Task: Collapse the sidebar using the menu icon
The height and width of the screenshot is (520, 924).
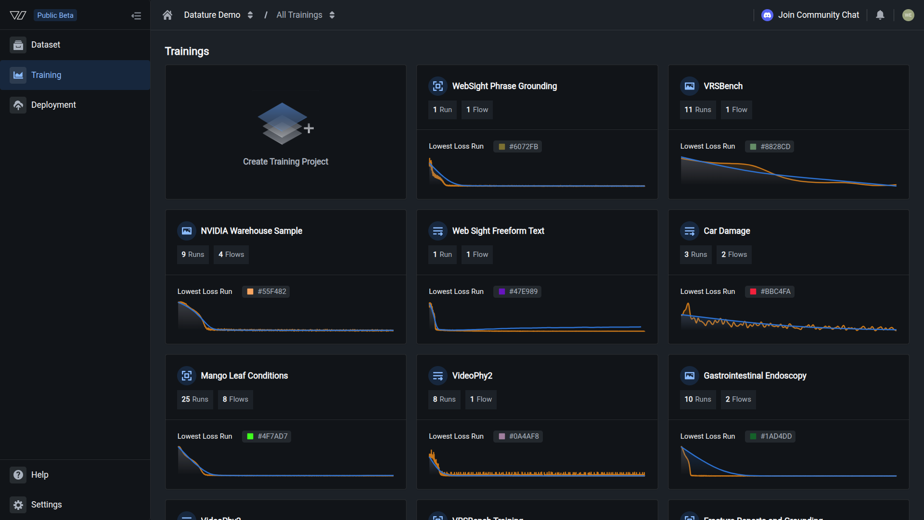Action: (x=136, y=15)
